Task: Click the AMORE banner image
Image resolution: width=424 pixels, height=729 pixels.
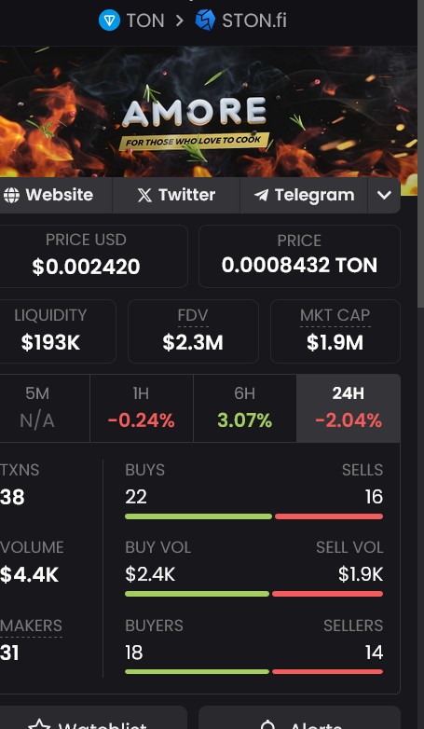Action: (x=209, y=112)
